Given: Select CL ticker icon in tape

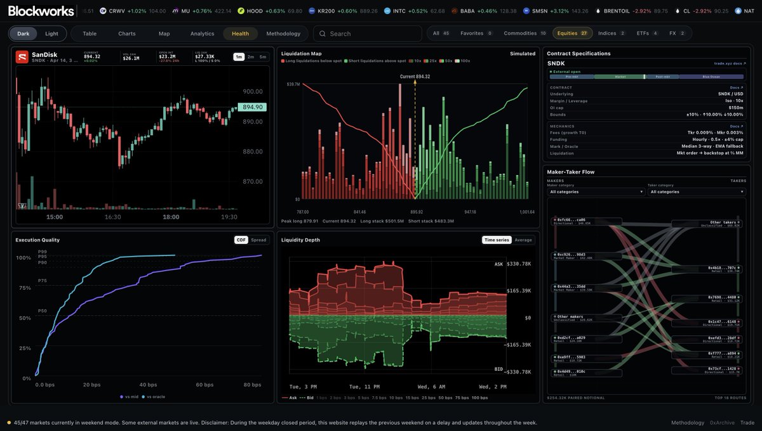Looking at the screenshot, I should coord(677,11).
